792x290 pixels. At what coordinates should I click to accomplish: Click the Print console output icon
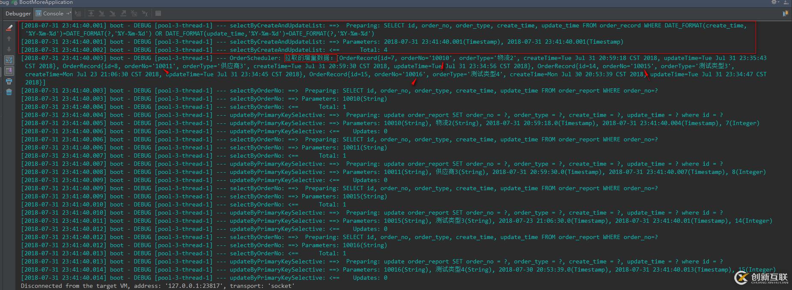(9, 81)
